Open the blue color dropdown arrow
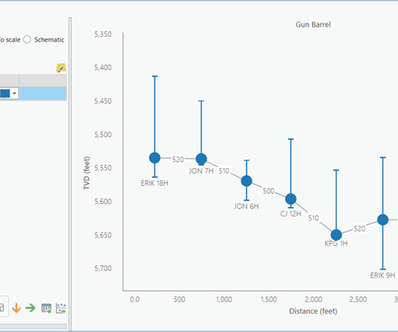398x332 pixels. [14, 94]
